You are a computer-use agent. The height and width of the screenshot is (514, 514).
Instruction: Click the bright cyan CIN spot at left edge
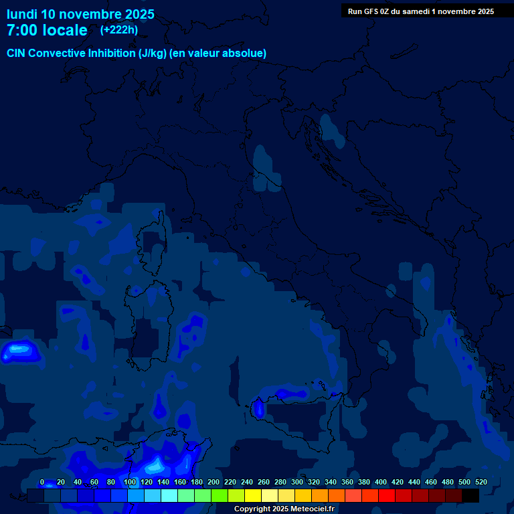tap(17, 349)
